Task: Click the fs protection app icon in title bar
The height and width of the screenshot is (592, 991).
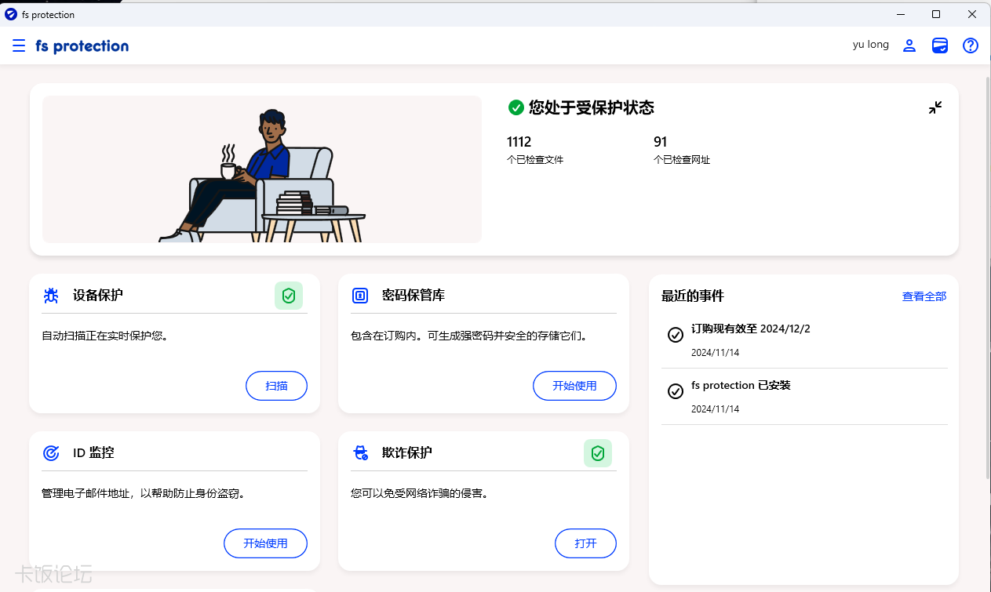Action: pyautogui.click(x=11, y=14)
